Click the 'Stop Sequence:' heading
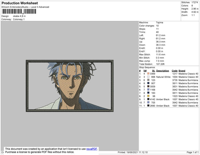This screenshot has width=200, height=155. click(147, 67)
